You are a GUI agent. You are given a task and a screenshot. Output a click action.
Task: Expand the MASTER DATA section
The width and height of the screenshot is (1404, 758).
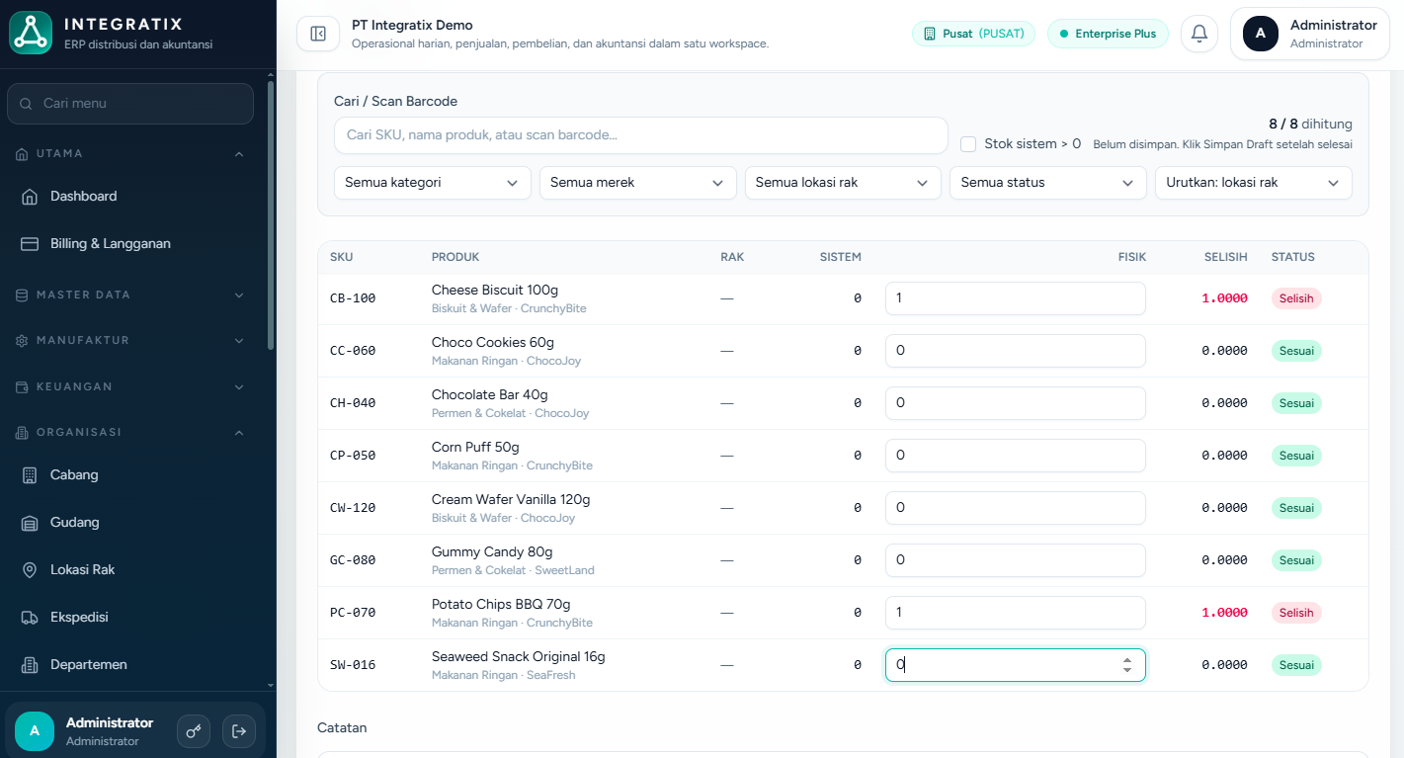coord(130,295)
